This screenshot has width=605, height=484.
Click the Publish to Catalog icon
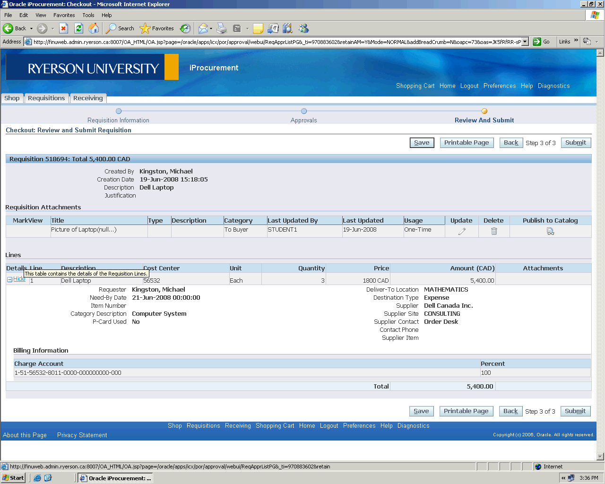[550, 231]
